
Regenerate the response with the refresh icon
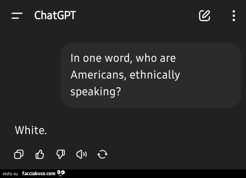pyautogui.click(x=102, y=154)
